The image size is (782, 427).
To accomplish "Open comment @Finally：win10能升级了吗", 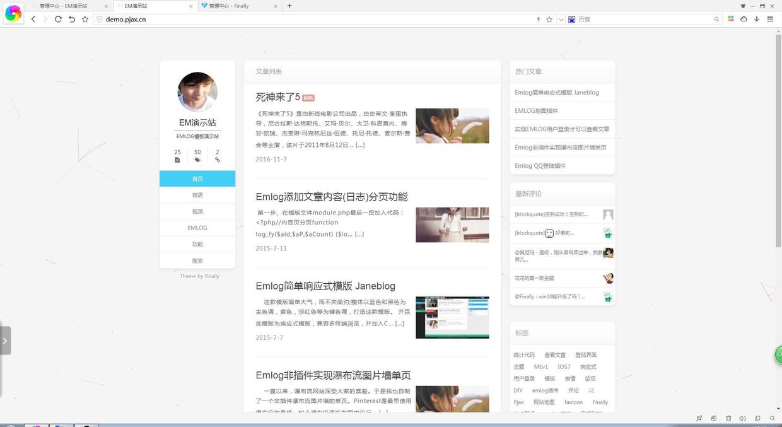I will tap(550, 296).
